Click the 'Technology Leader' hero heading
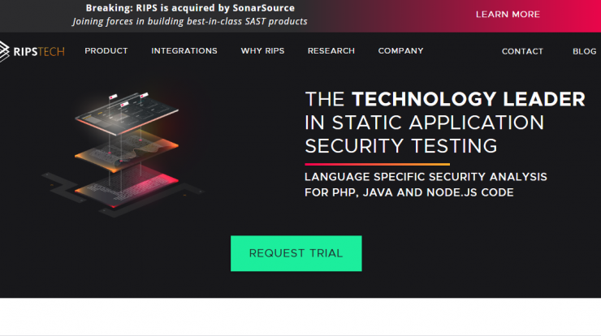The width and height of the screenshot is (601, 336). coord(445,123)
